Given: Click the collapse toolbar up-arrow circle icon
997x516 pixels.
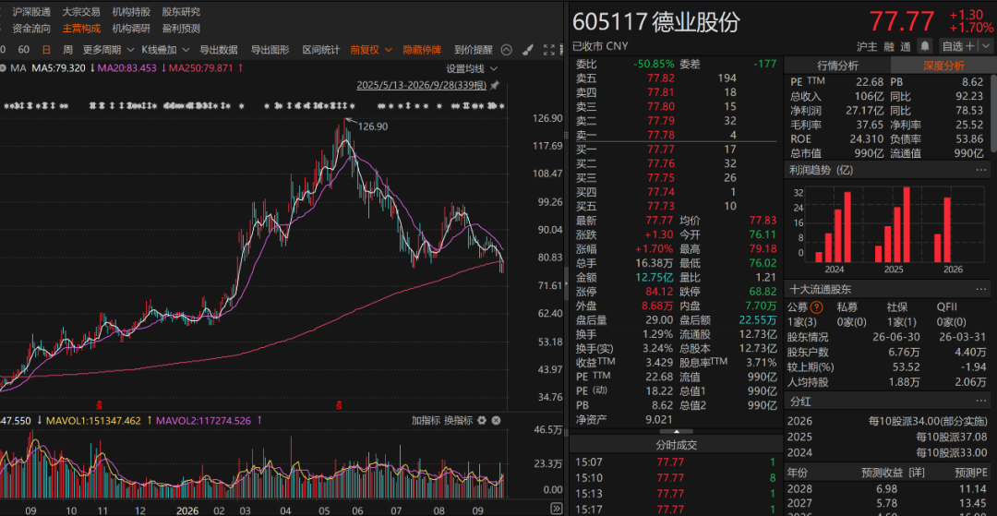Looking at the screenshot, I should (506, 50).
